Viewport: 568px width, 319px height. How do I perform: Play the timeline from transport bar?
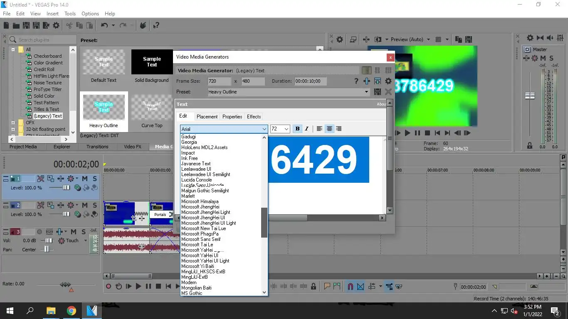(x=138, y=286)
